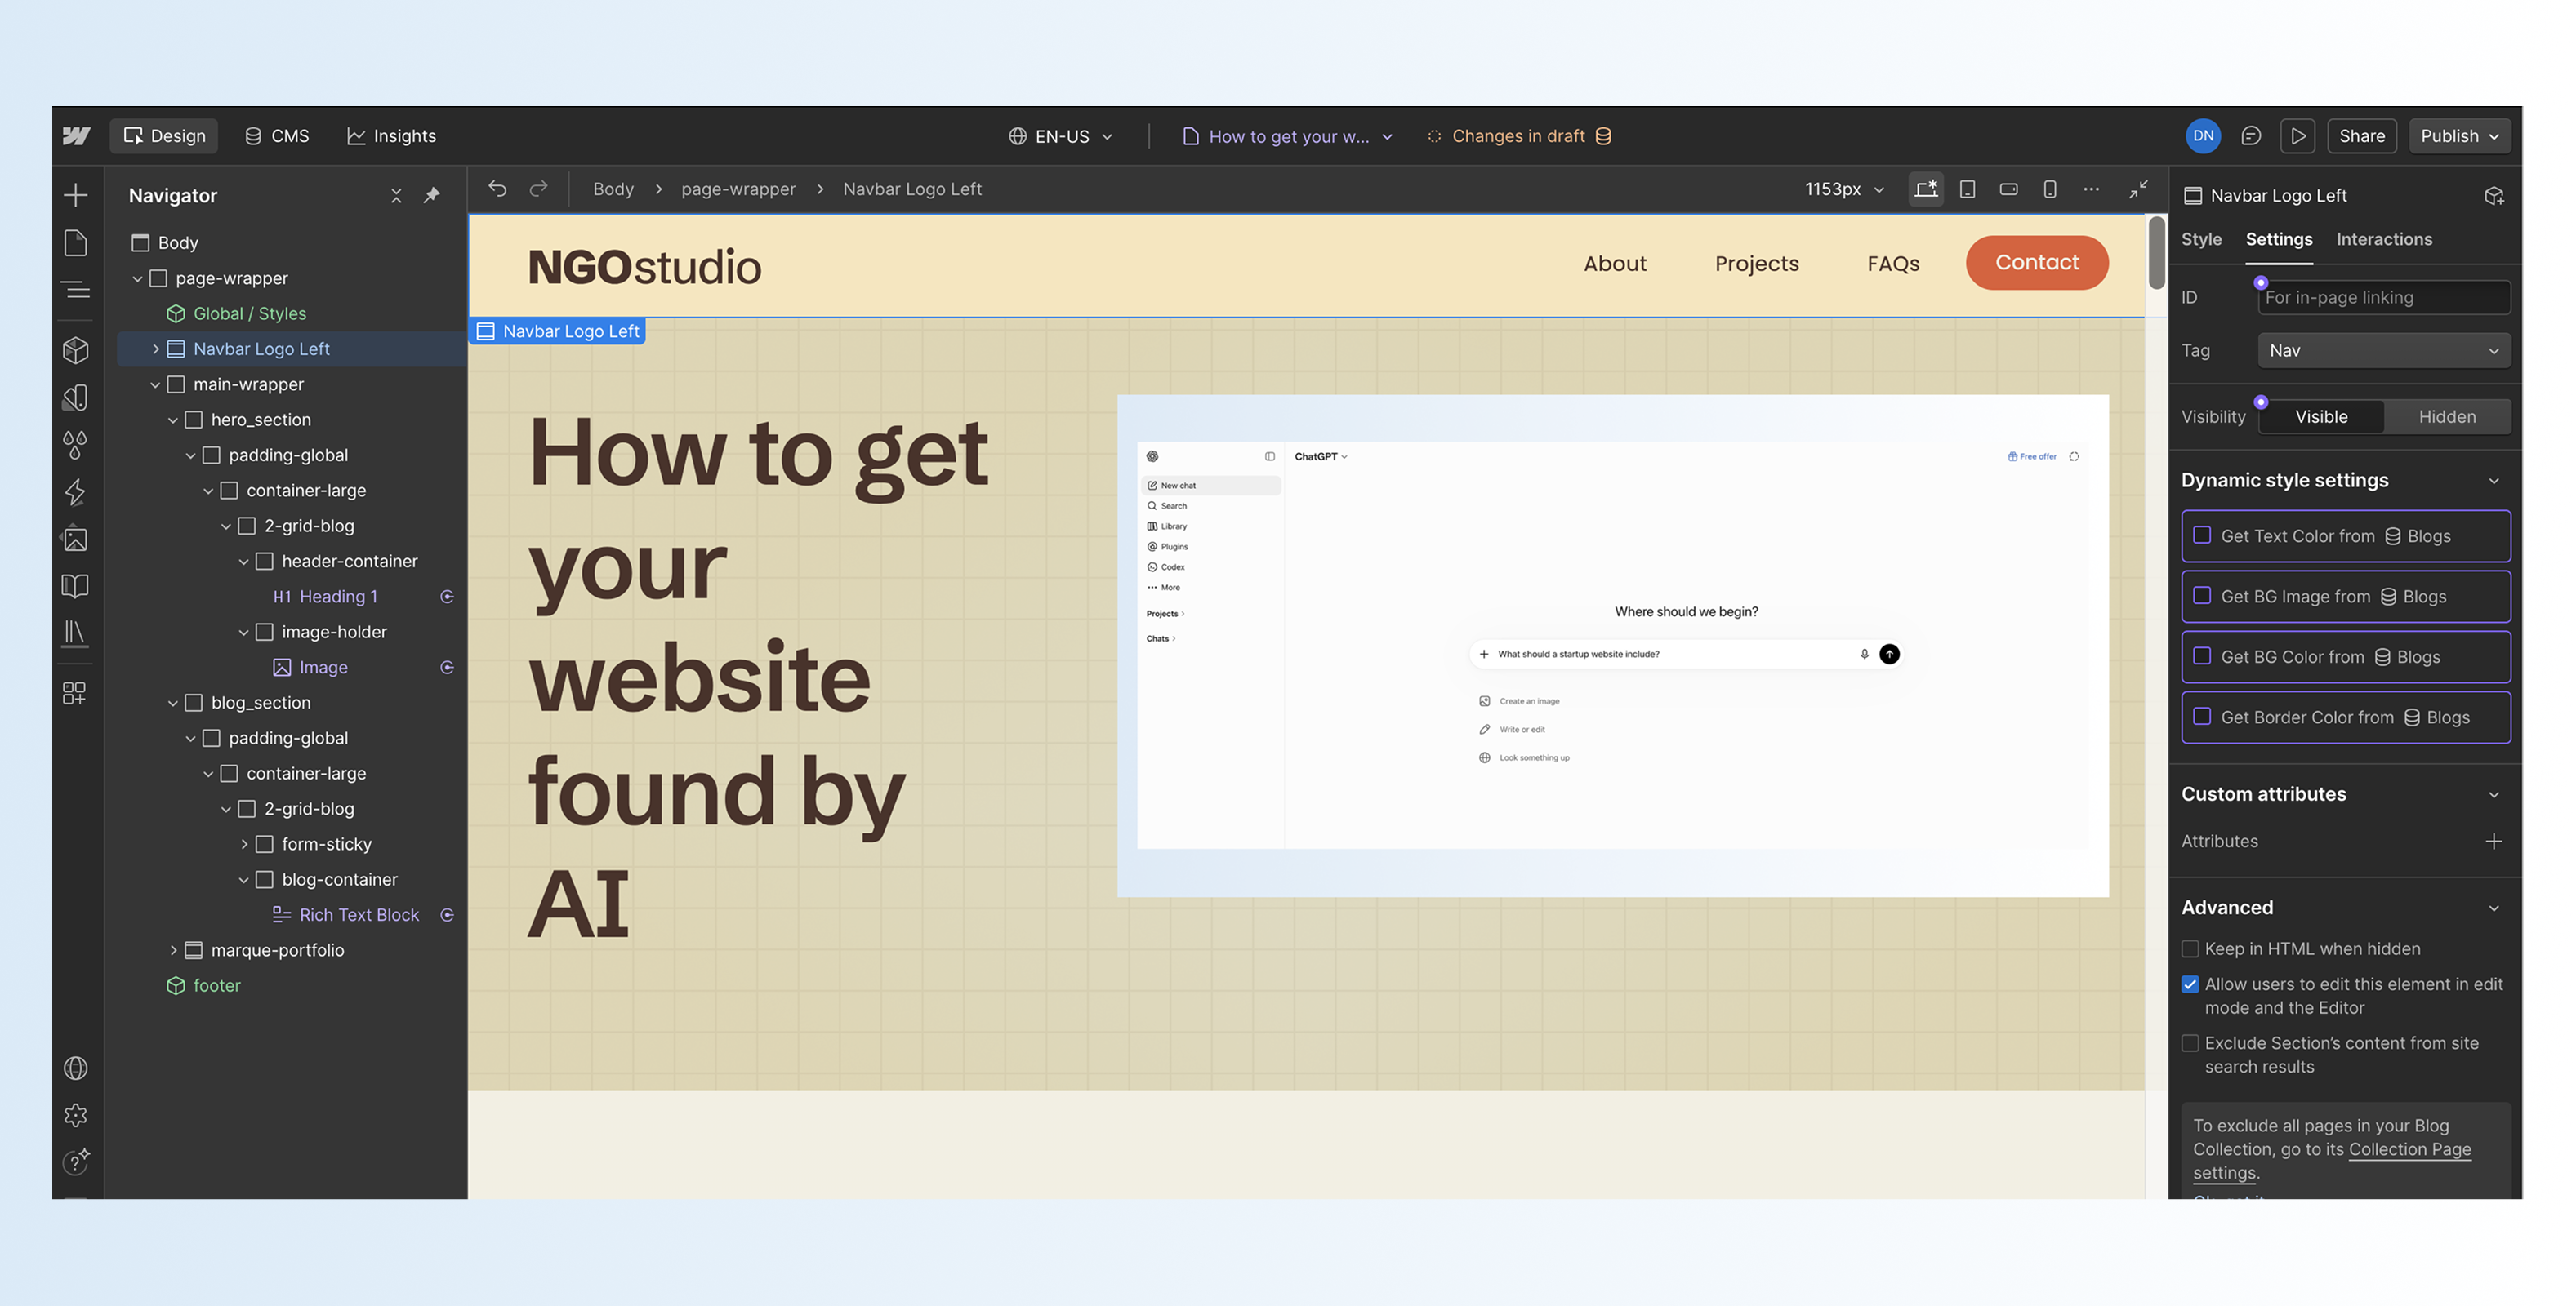Image resolution: width=2576 pixels, height=1306 pixels.
Task: Open the Apps grid icon in left sidebar
Action: (76, 692)
